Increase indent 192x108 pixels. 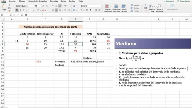(69, 10)
